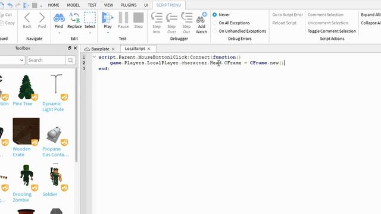Click the Baseplate cloud icon
This screenshot has height=214, width=381.
pyautogui.click(x=87, y=49)
